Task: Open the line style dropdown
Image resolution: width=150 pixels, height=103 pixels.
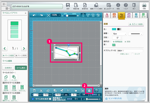Action: click(x=136, y=34)
